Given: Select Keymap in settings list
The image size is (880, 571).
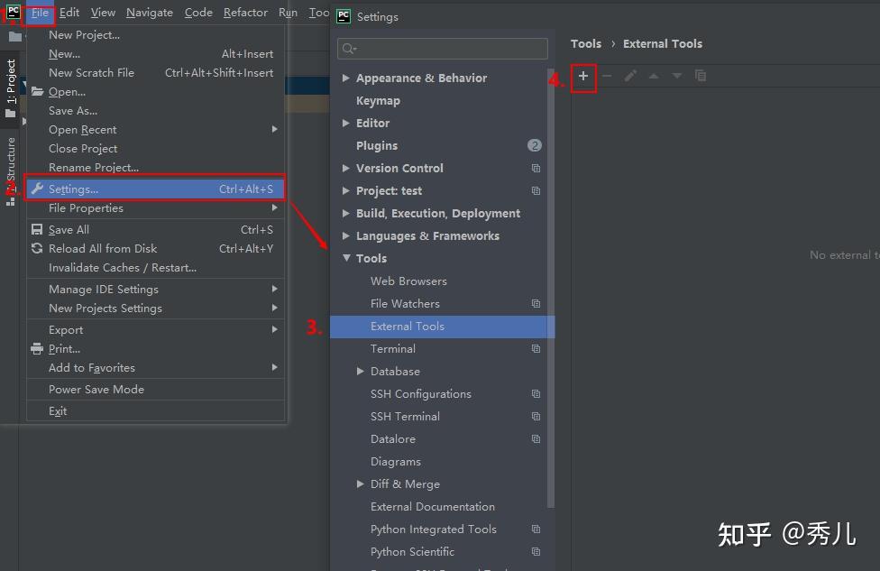Looking at the screenshot, I should (378, 101).
